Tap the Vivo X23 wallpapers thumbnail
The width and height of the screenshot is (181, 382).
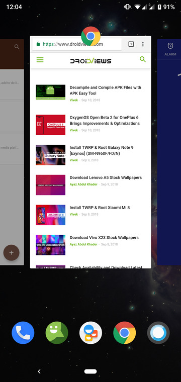[50, 245]
